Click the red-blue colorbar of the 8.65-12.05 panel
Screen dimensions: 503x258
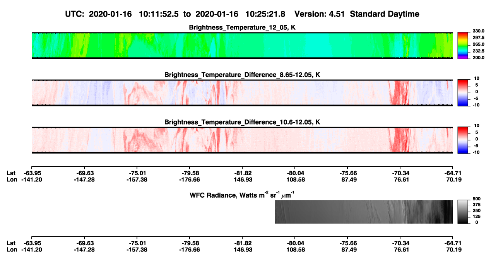463,93
